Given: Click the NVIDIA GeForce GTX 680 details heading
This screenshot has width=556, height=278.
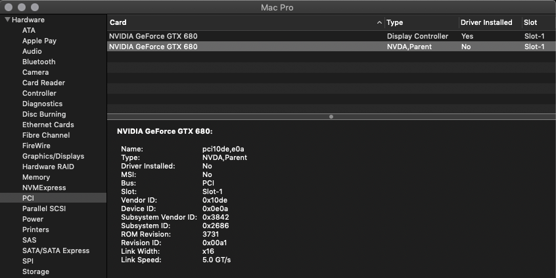Looking at the screenshot, I should (164, 131).
